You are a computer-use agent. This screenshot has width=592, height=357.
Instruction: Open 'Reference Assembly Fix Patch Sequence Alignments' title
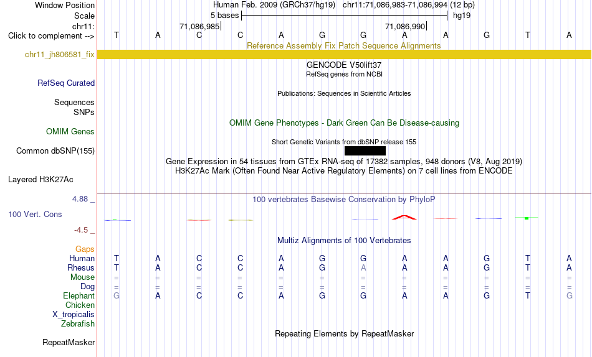[x=343, y=45]
